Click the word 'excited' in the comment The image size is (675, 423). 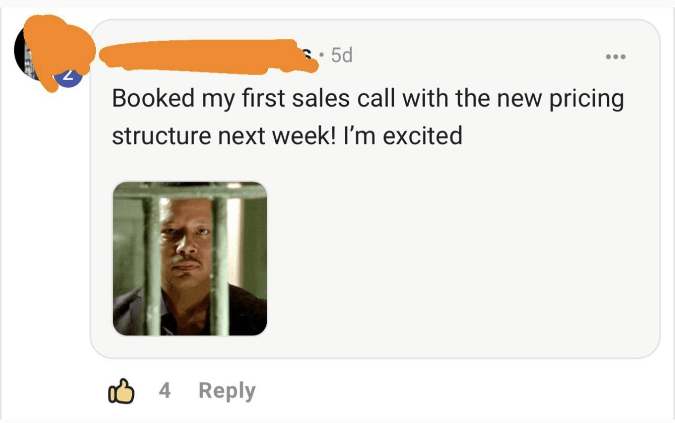[x=423, y=136]
